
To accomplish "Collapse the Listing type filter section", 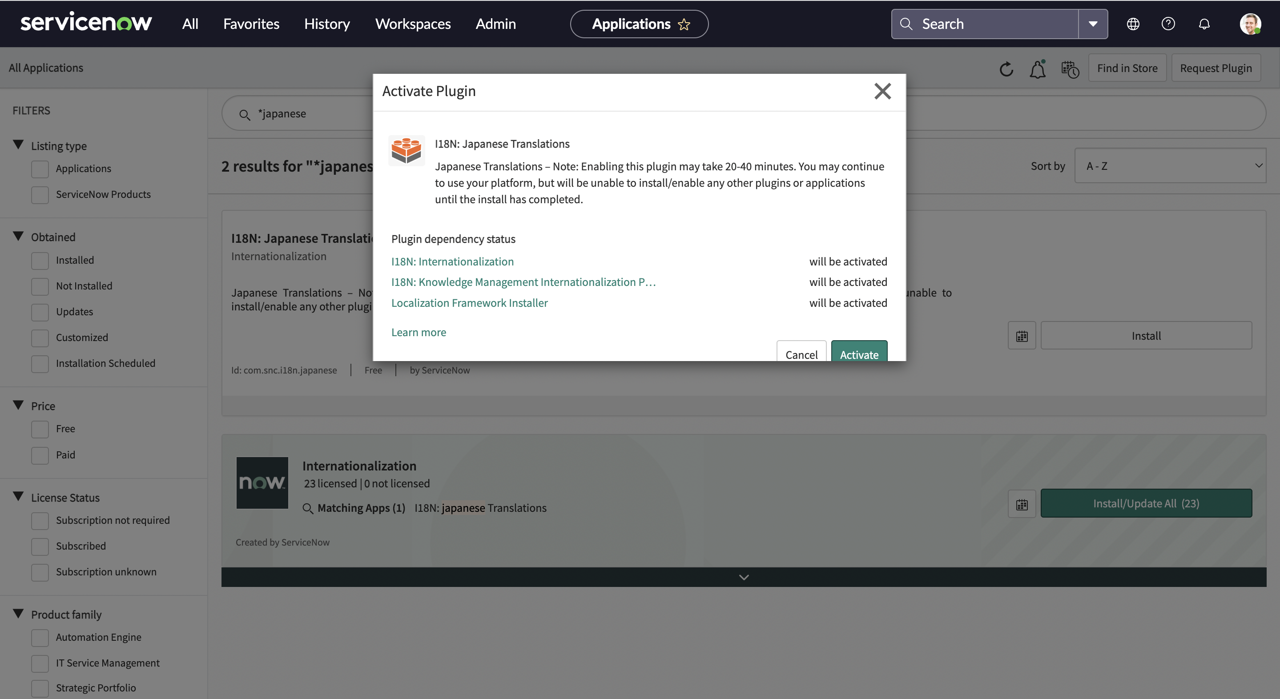I will [x=18, y=145].
